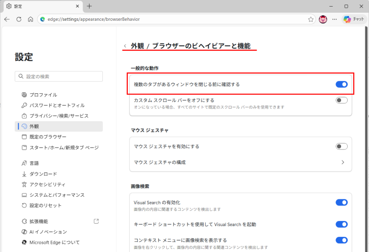Click the 画像検索 section heading
The width and height of the screenshot is (369, 252).
(x=140, y=186)
